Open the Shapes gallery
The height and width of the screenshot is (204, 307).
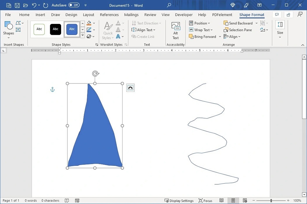[8, 28]
